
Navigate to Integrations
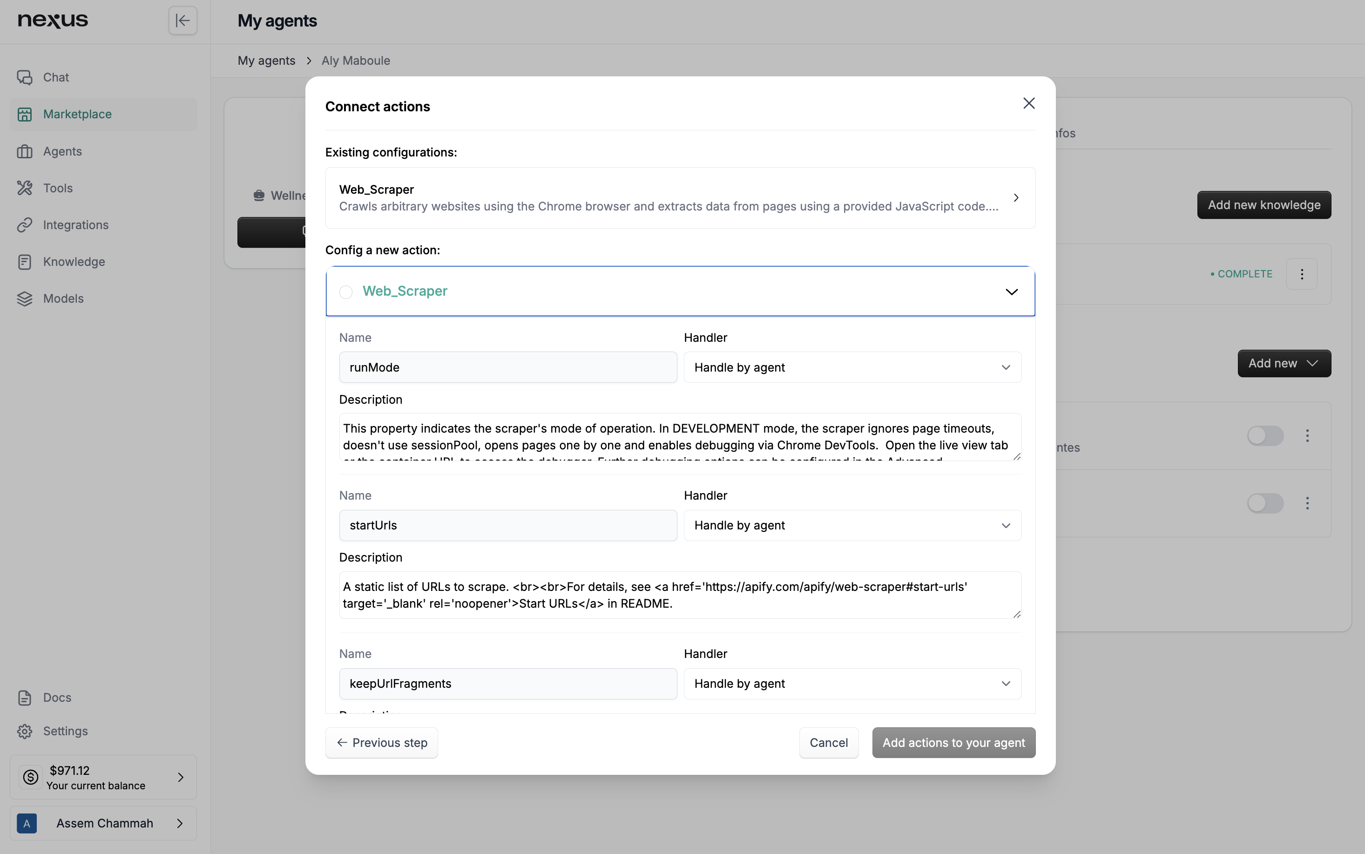(x=103, y=225)
